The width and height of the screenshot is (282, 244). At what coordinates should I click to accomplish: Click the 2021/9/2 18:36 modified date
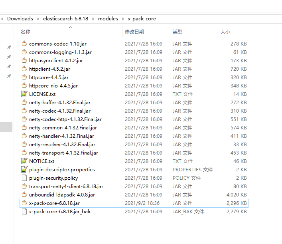(142, 203)
